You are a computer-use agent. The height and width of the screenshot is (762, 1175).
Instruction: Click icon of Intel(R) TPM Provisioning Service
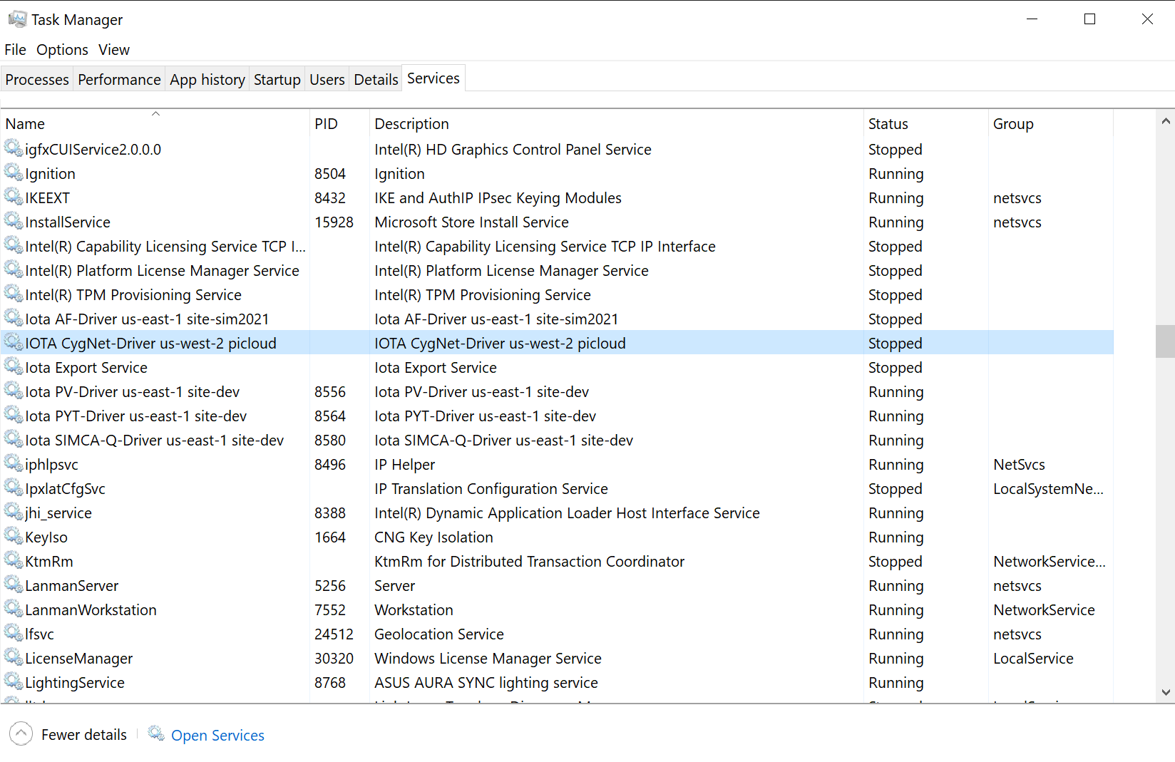point(14,294)
